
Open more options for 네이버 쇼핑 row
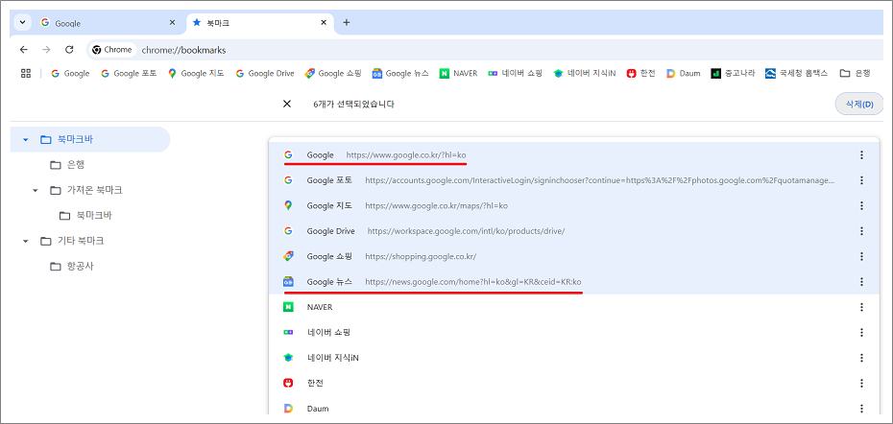pyautogui.click(x=861, y=332)
